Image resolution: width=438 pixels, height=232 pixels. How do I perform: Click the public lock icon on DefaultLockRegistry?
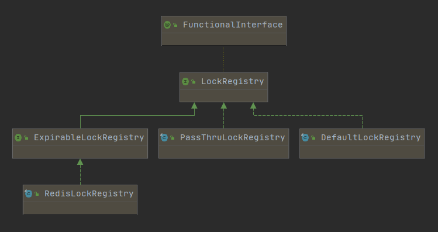313,138
